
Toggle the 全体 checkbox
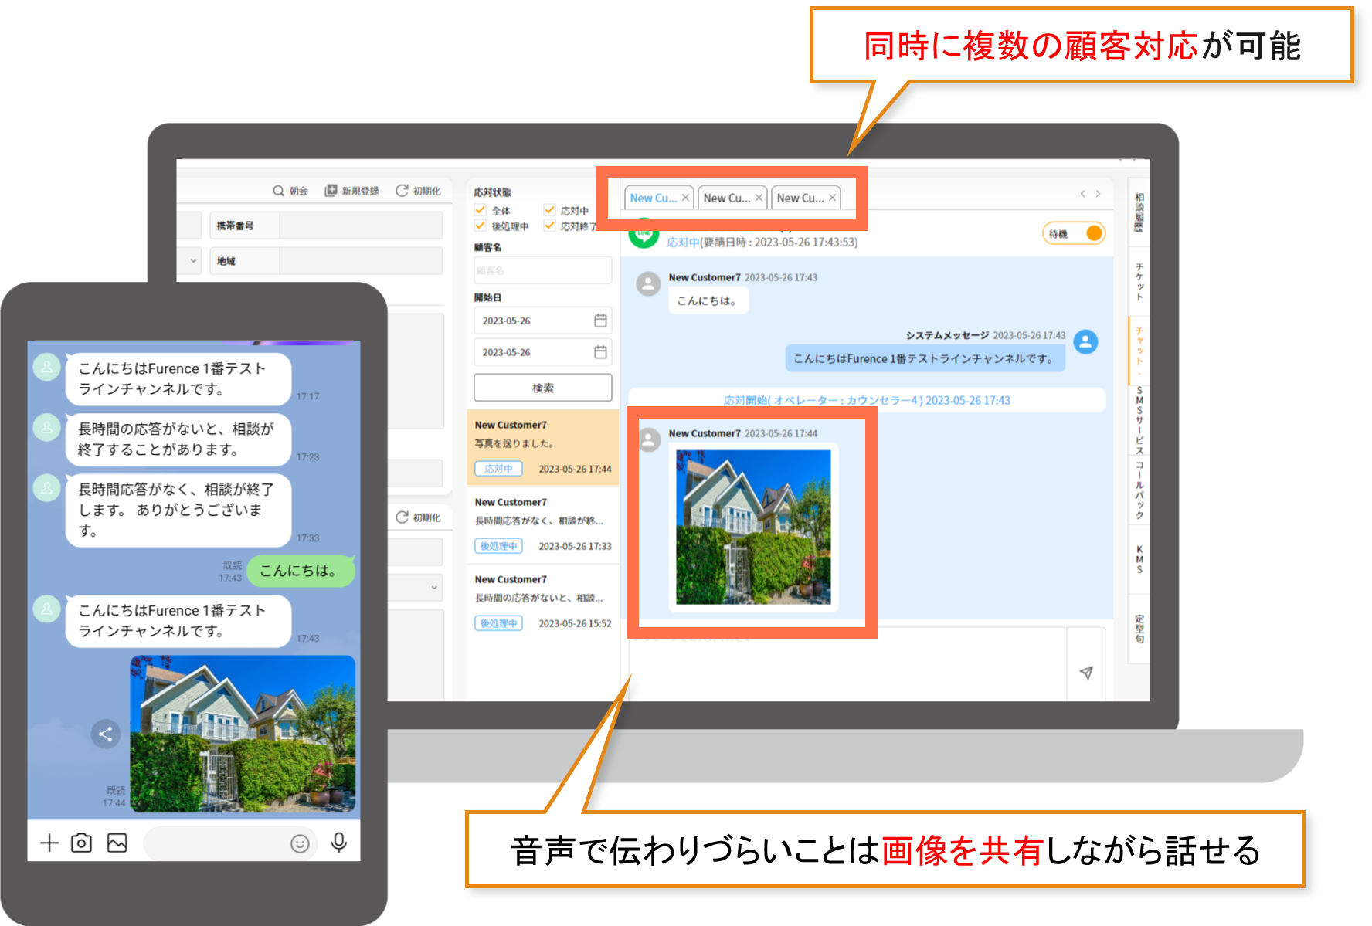[x=481, y=210]
